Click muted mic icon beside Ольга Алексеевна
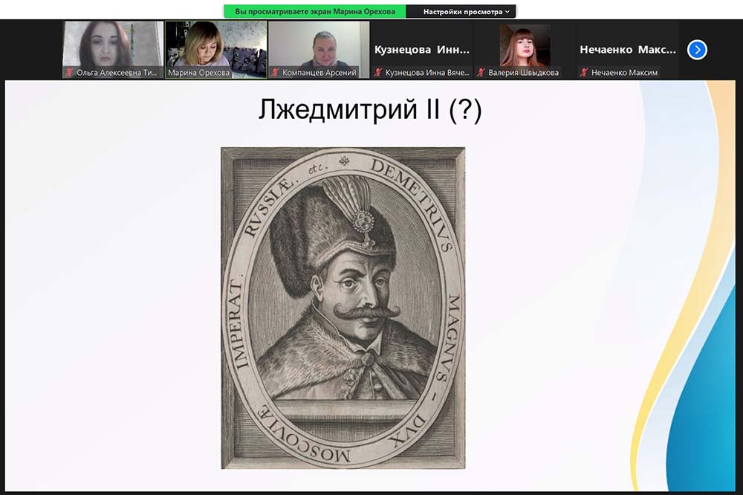Image resolution: width=743 pixels, height=495 pixels. [70, 73]
